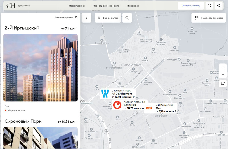Open the Рекомендуемые sort dropdown
228x149 pixels.
click(x=66, y=17)
